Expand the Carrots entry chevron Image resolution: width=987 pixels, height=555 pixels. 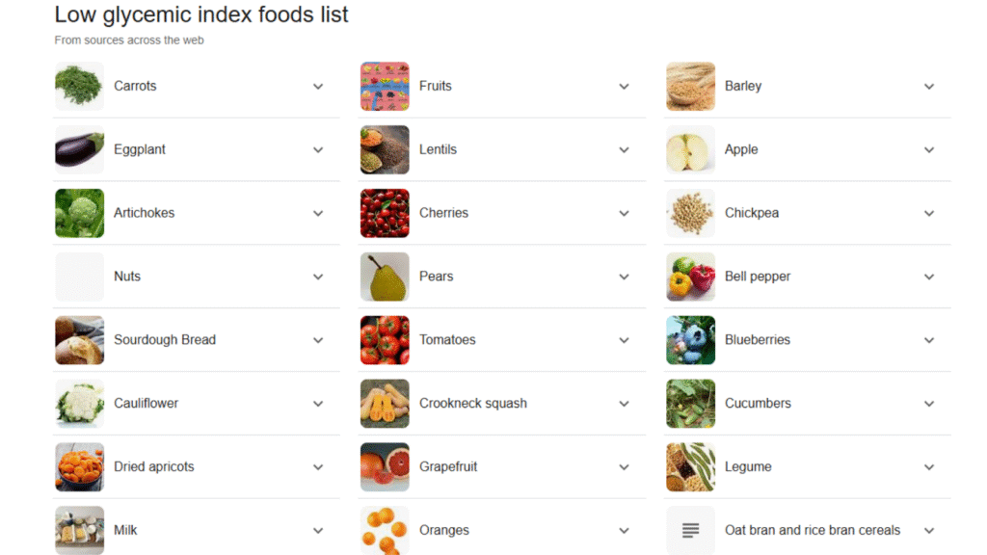[318, 87]
